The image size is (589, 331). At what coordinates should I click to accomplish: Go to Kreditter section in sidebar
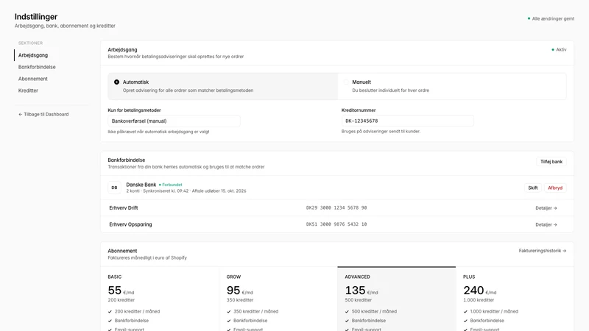(x=28, y=90)
